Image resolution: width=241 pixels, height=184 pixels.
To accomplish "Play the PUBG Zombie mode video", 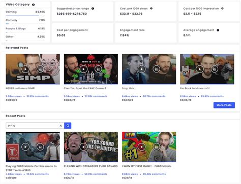I will coord(25,147).
